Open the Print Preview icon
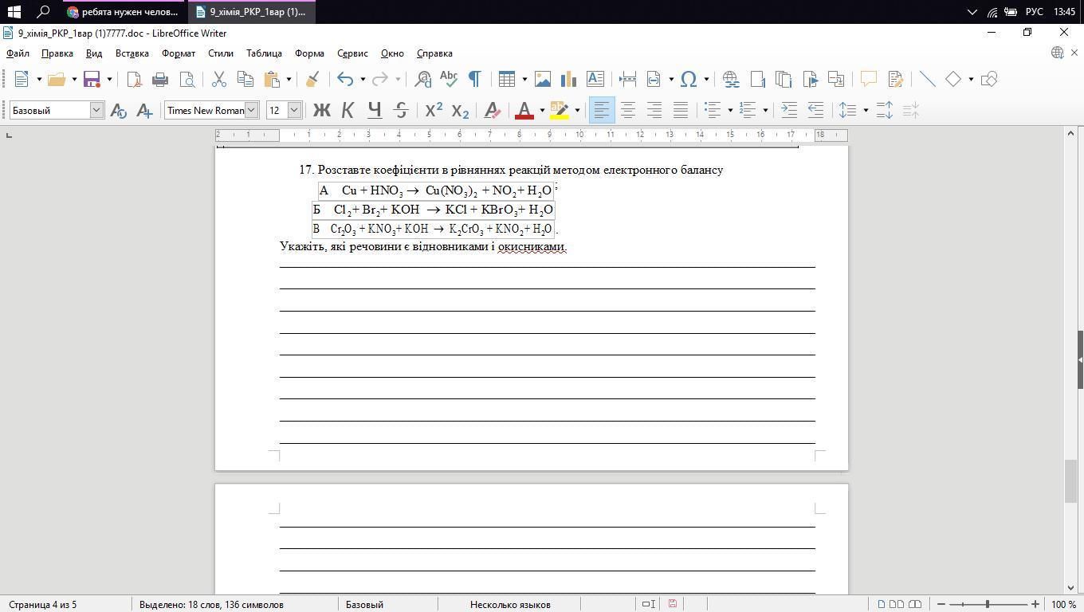This screenshot has width=1084, height=612. click(x=187, y=79)
